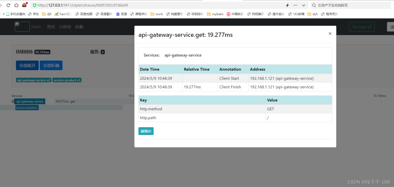Image resolution: width=394 pixels, height=187 pixels.
Task: Click the service-product x1 tag
Action: tap(67, 80)
